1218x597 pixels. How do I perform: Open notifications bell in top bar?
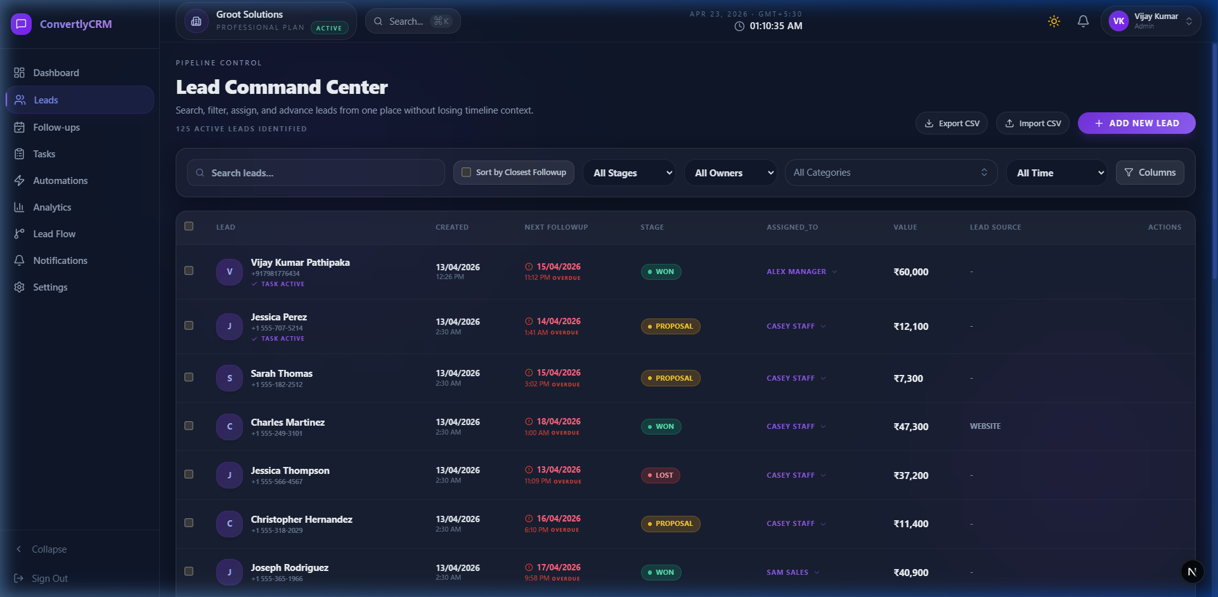pos(1083,22)
